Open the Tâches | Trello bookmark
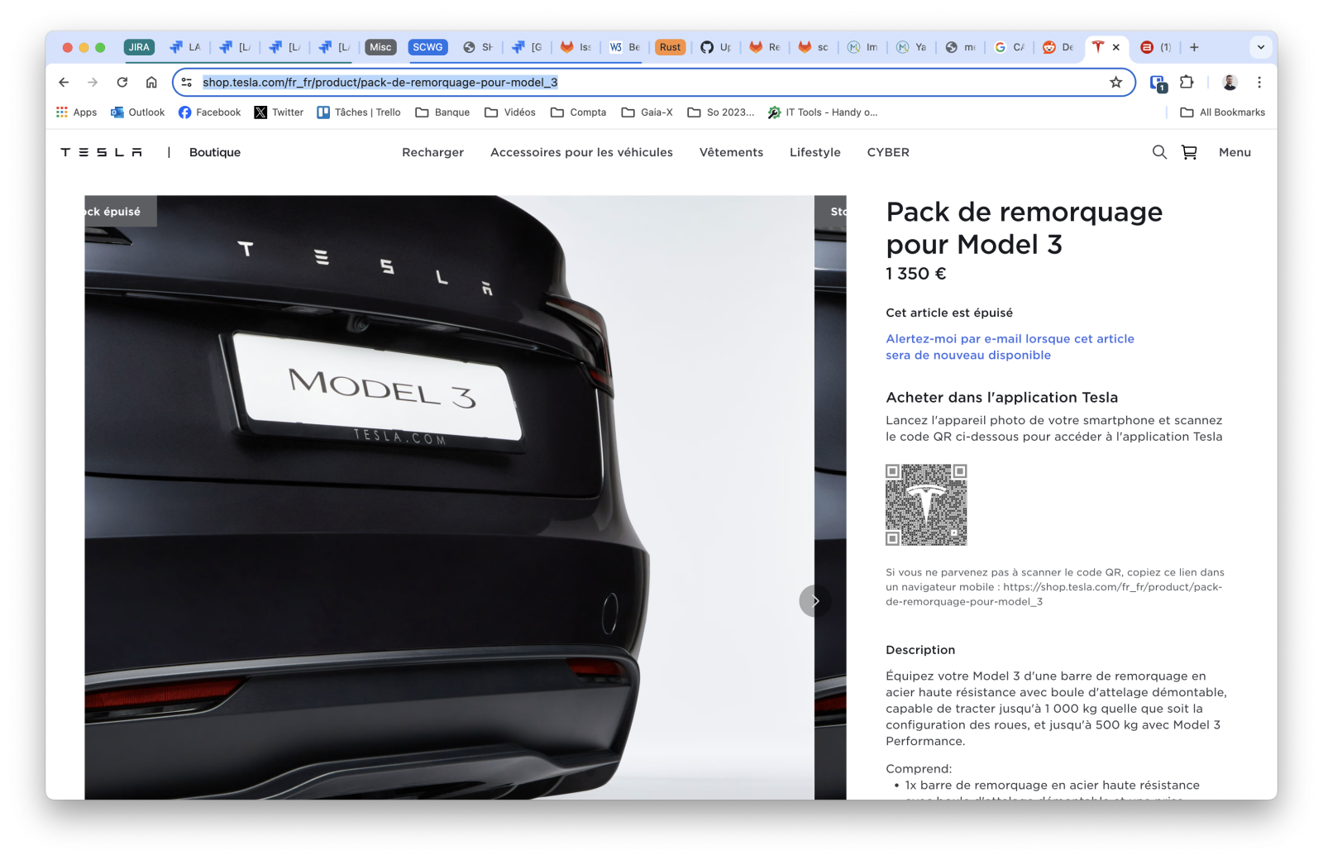Image resolution: width=1323 pixels, height=860 pixels. coord(359,112)
